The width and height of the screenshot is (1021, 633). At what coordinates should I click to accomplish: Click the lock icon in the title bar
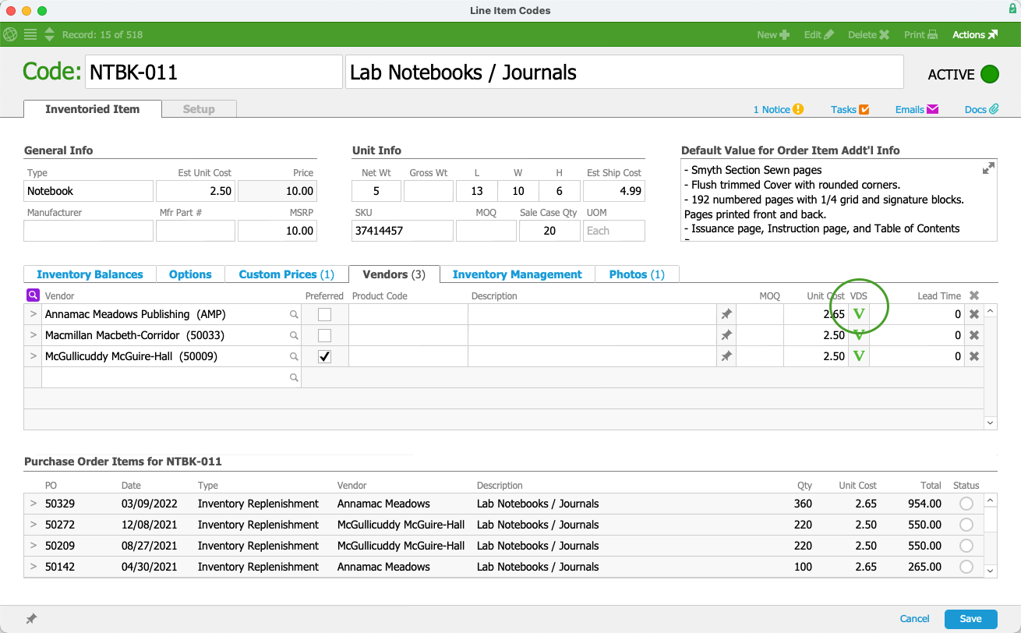pos(1012,9)
